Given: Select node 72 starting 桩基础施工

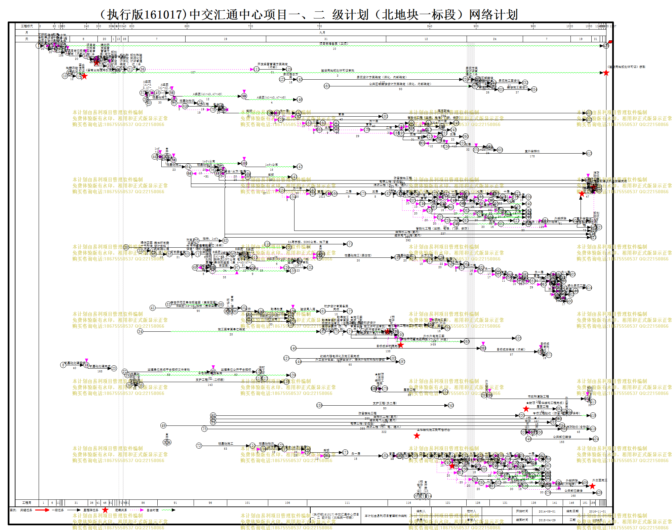Looking at the screenshot, I should point(199,446).
